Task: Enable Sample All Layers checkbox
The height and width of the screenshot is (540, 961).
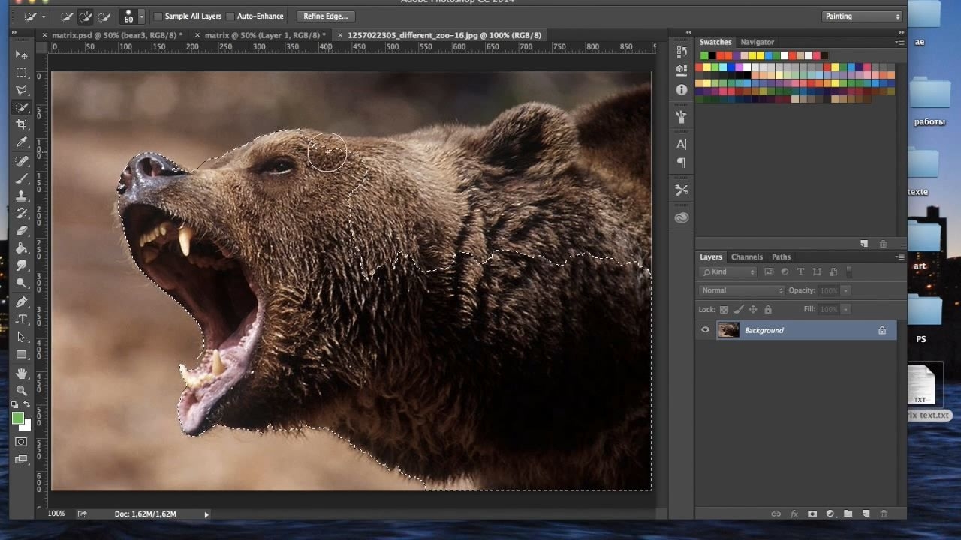Action: (158, 16)
